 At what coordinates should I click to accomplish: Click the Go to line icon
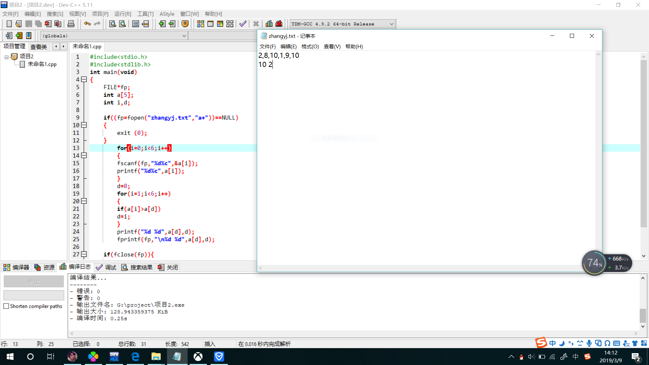tap(145, 24)
